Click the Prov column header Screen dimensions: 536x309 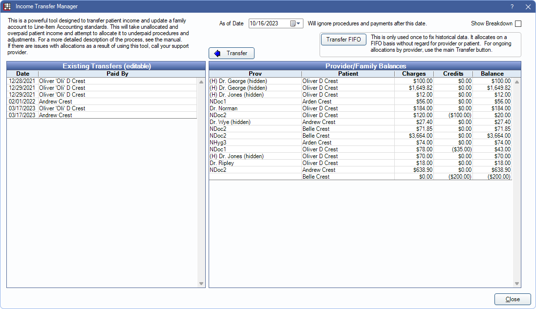255,74
